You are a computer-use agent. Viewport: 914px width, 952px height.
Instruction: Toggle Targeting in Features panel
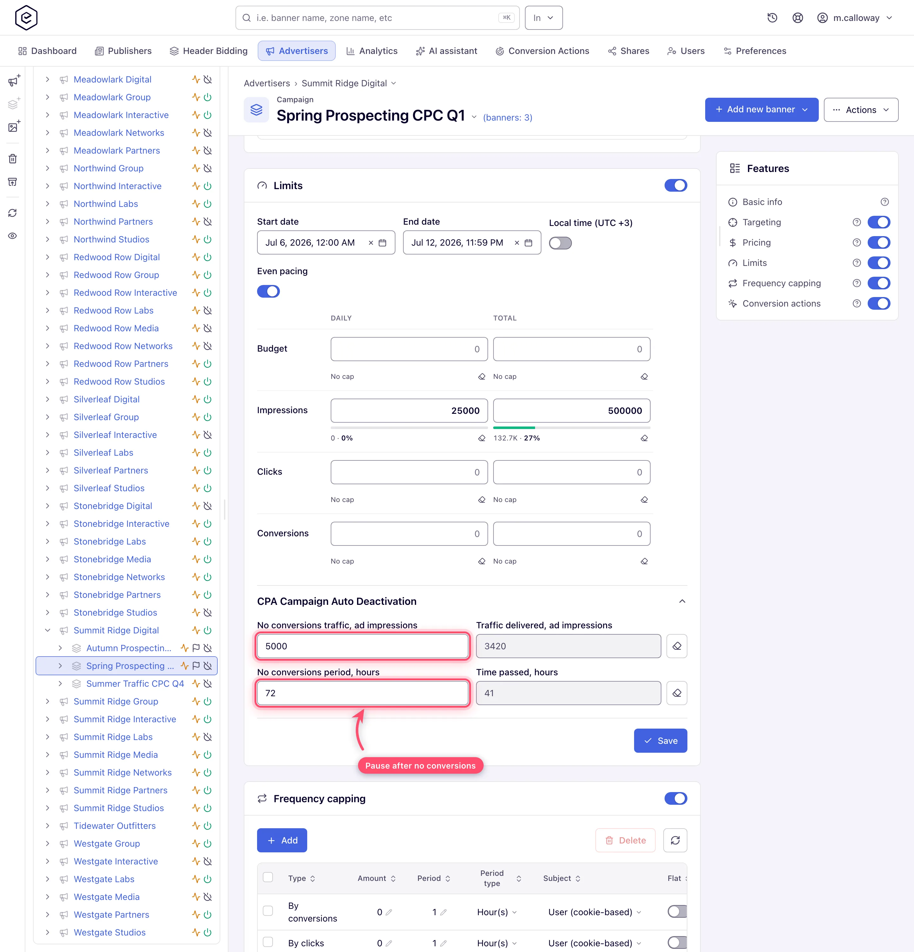coord(878,222)
